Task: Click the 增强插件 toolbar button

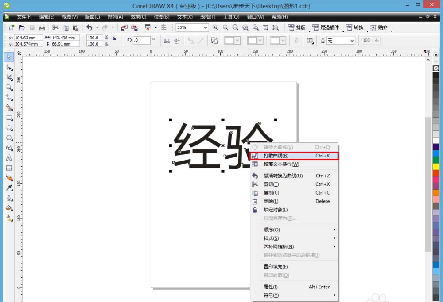Action: [326, 27]
